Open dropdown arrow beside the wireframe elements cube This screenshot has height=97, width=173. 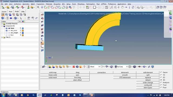pyautogui.click(x=132, y=67)
